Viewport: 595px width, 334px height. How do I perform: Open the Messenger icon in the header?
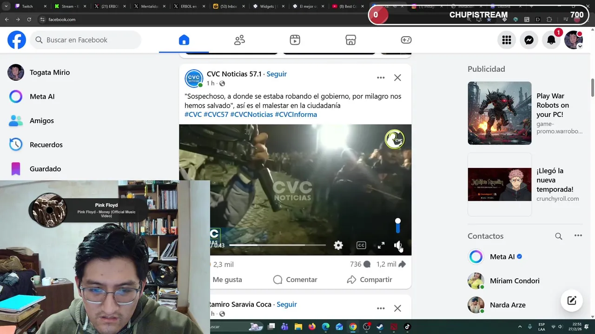tap(529, 40)
